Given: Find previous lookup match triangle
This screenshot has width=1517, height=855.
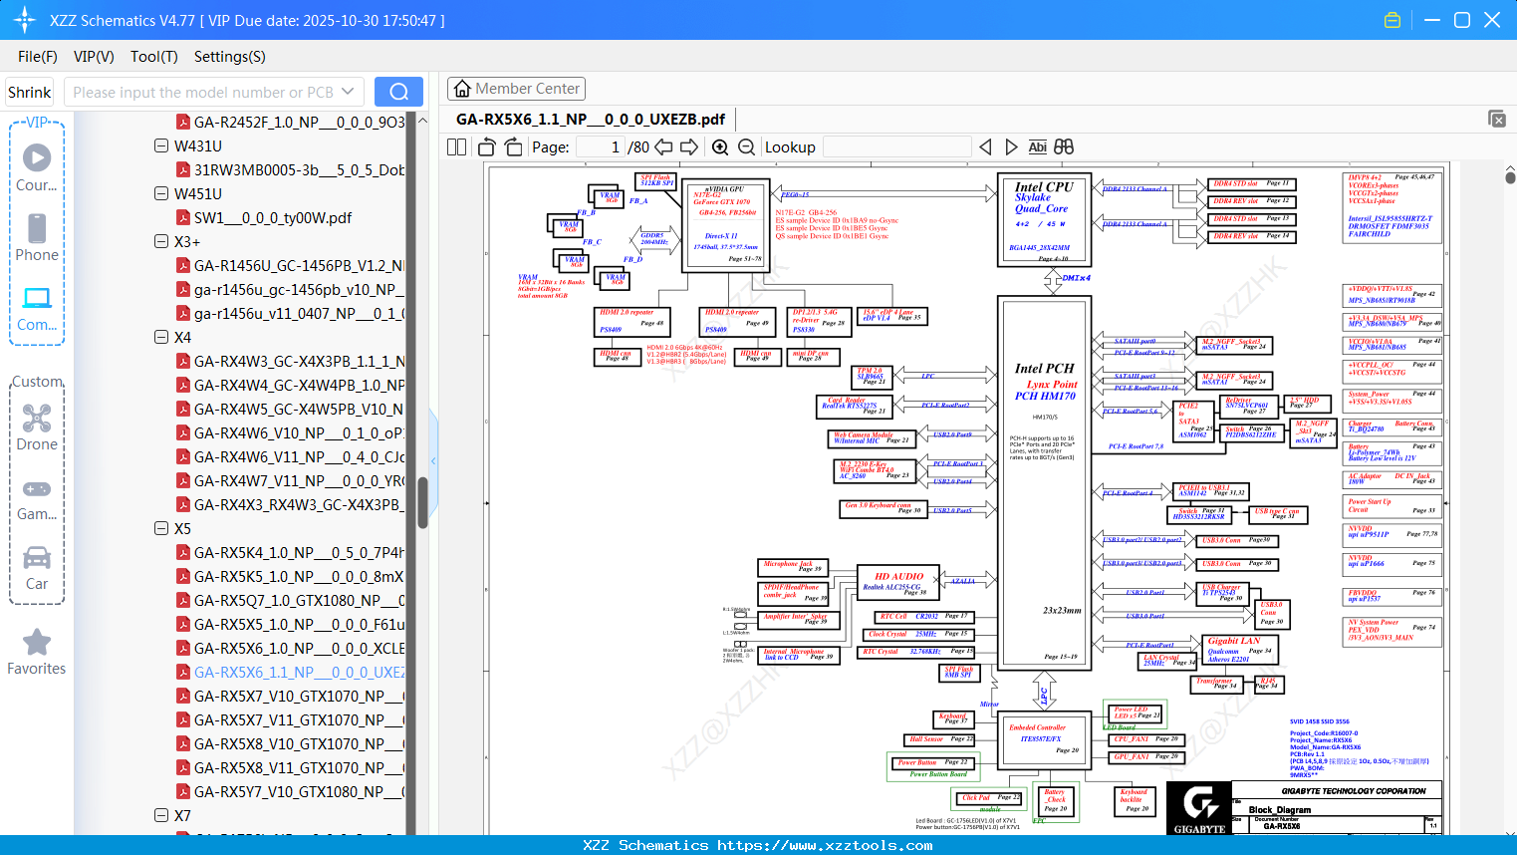Looking at the screenshot, I should pyautogui.click(x=985, y=146).
